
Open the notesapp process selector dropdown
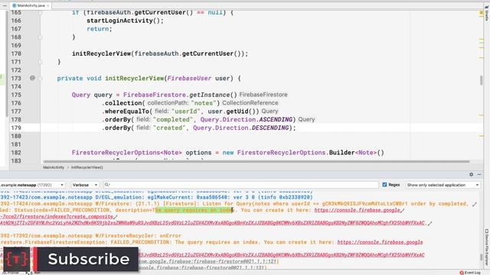click(x=32, y=185)
